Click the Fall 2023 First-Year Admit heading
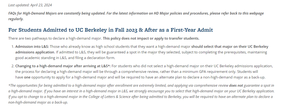The image size is (281, 108). pyautogui.click(x=111, y=30)
